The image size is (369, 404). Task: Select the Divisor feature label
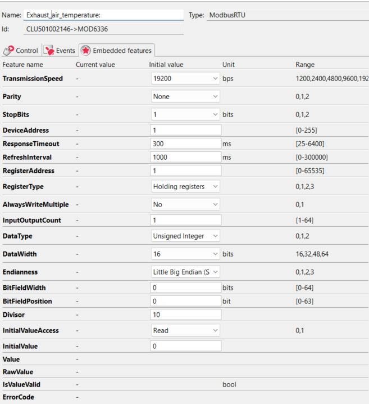pos(13,315)
